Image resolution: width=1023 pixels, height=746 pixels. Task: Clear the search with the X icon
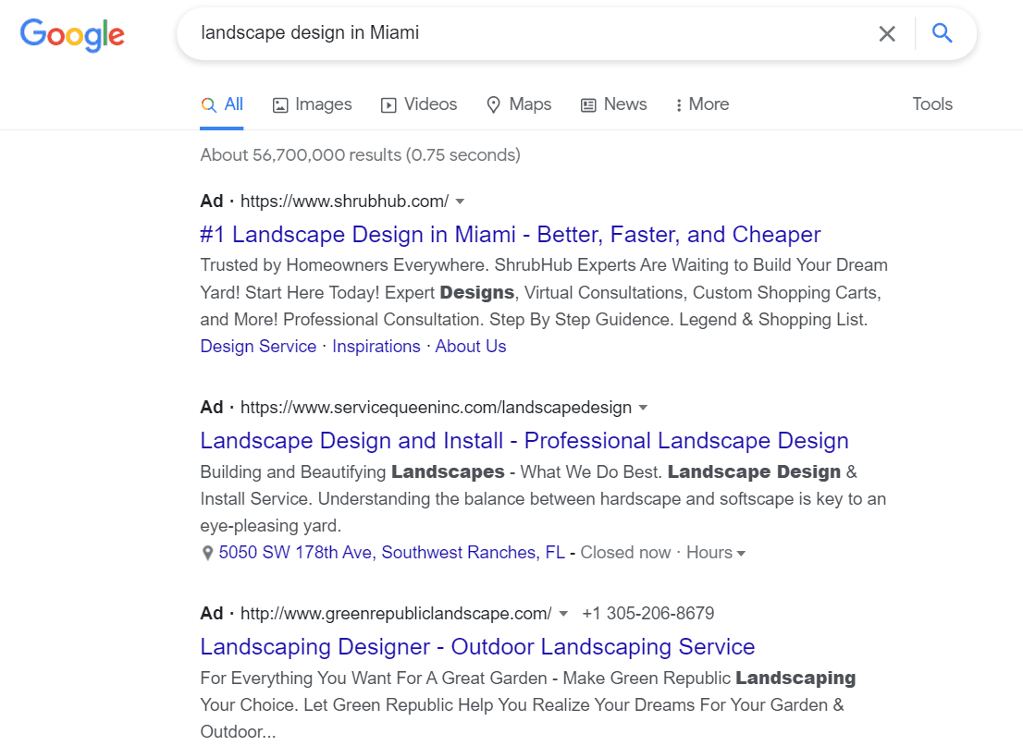pyautogui.click(x=887, y=33)
